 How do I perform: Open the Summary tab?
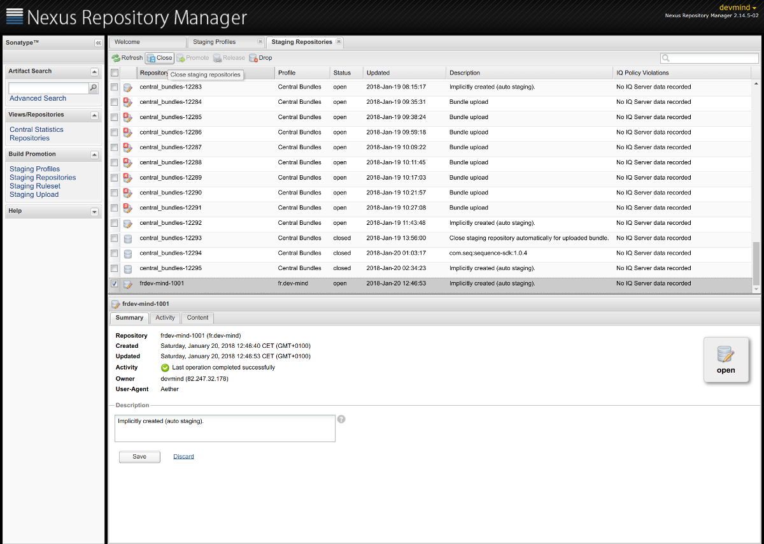click(x=129, y=318)
